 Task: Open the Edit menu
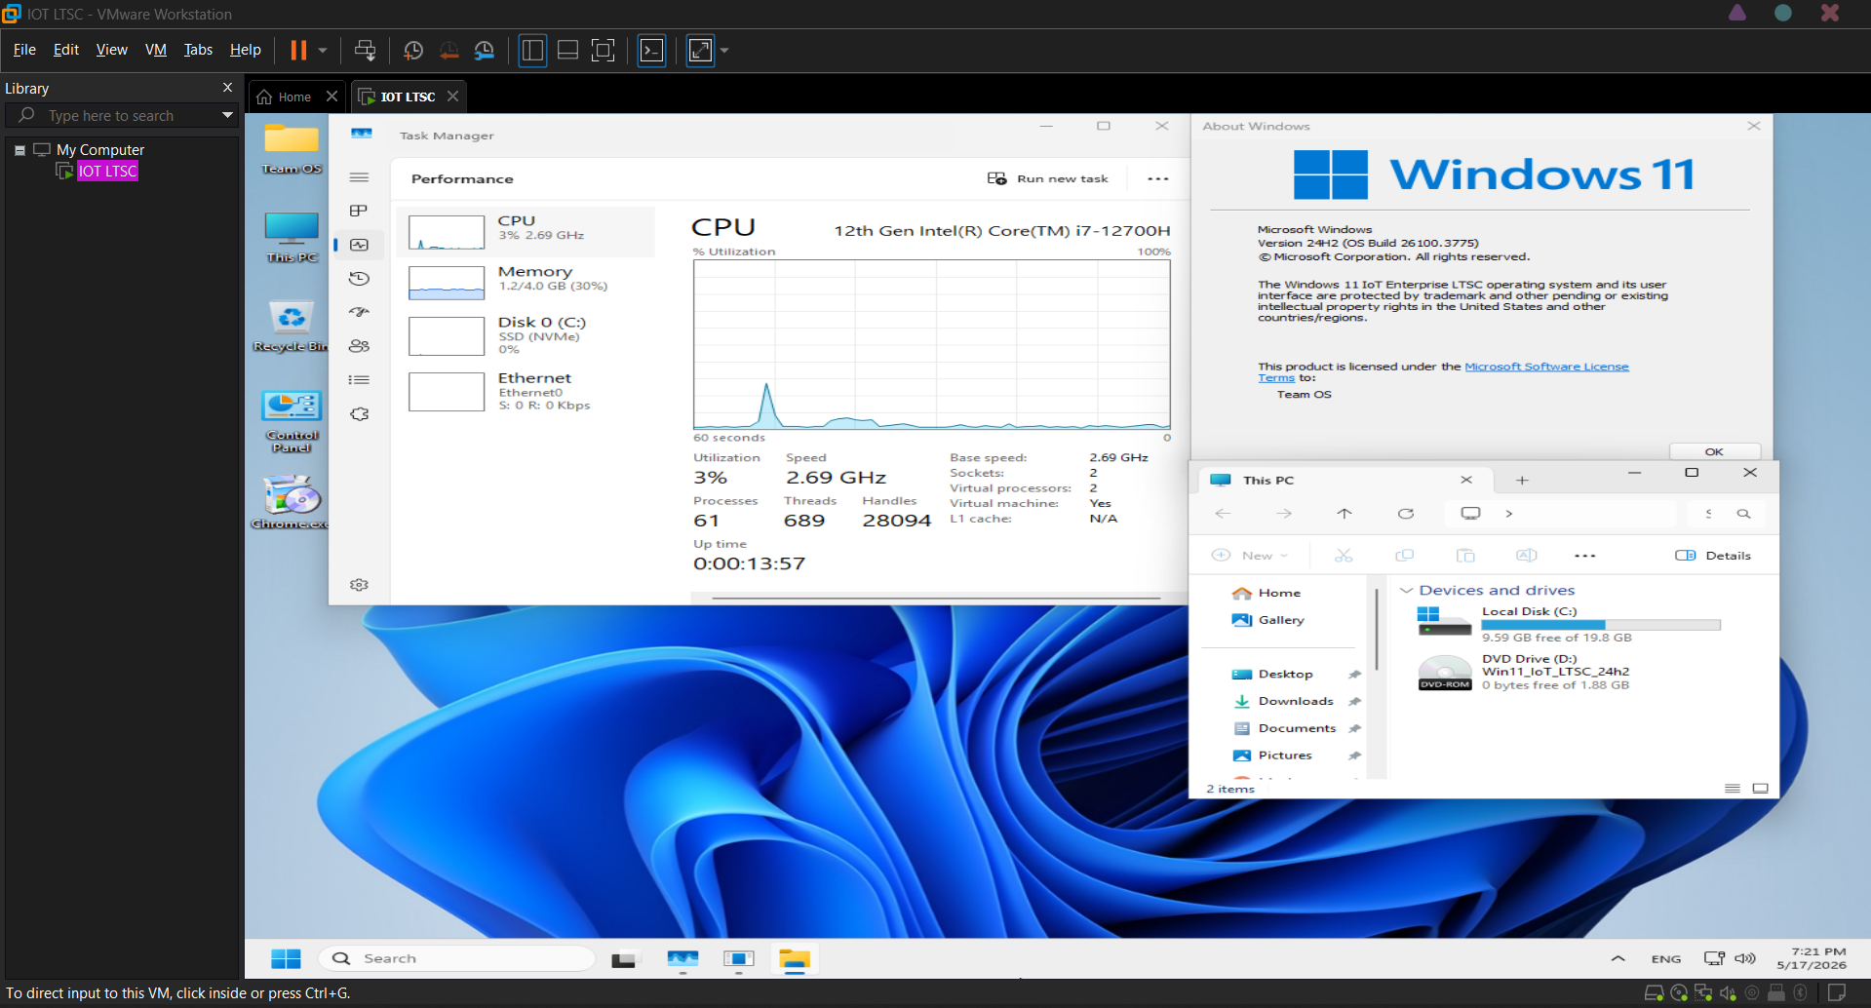(x=66, y=50)
